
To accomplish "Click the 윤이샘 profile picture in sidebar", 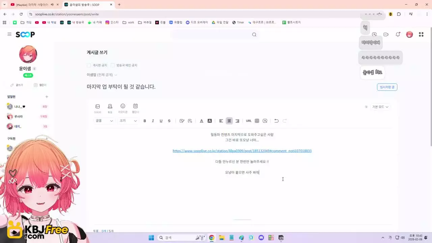I will (28, 54).
